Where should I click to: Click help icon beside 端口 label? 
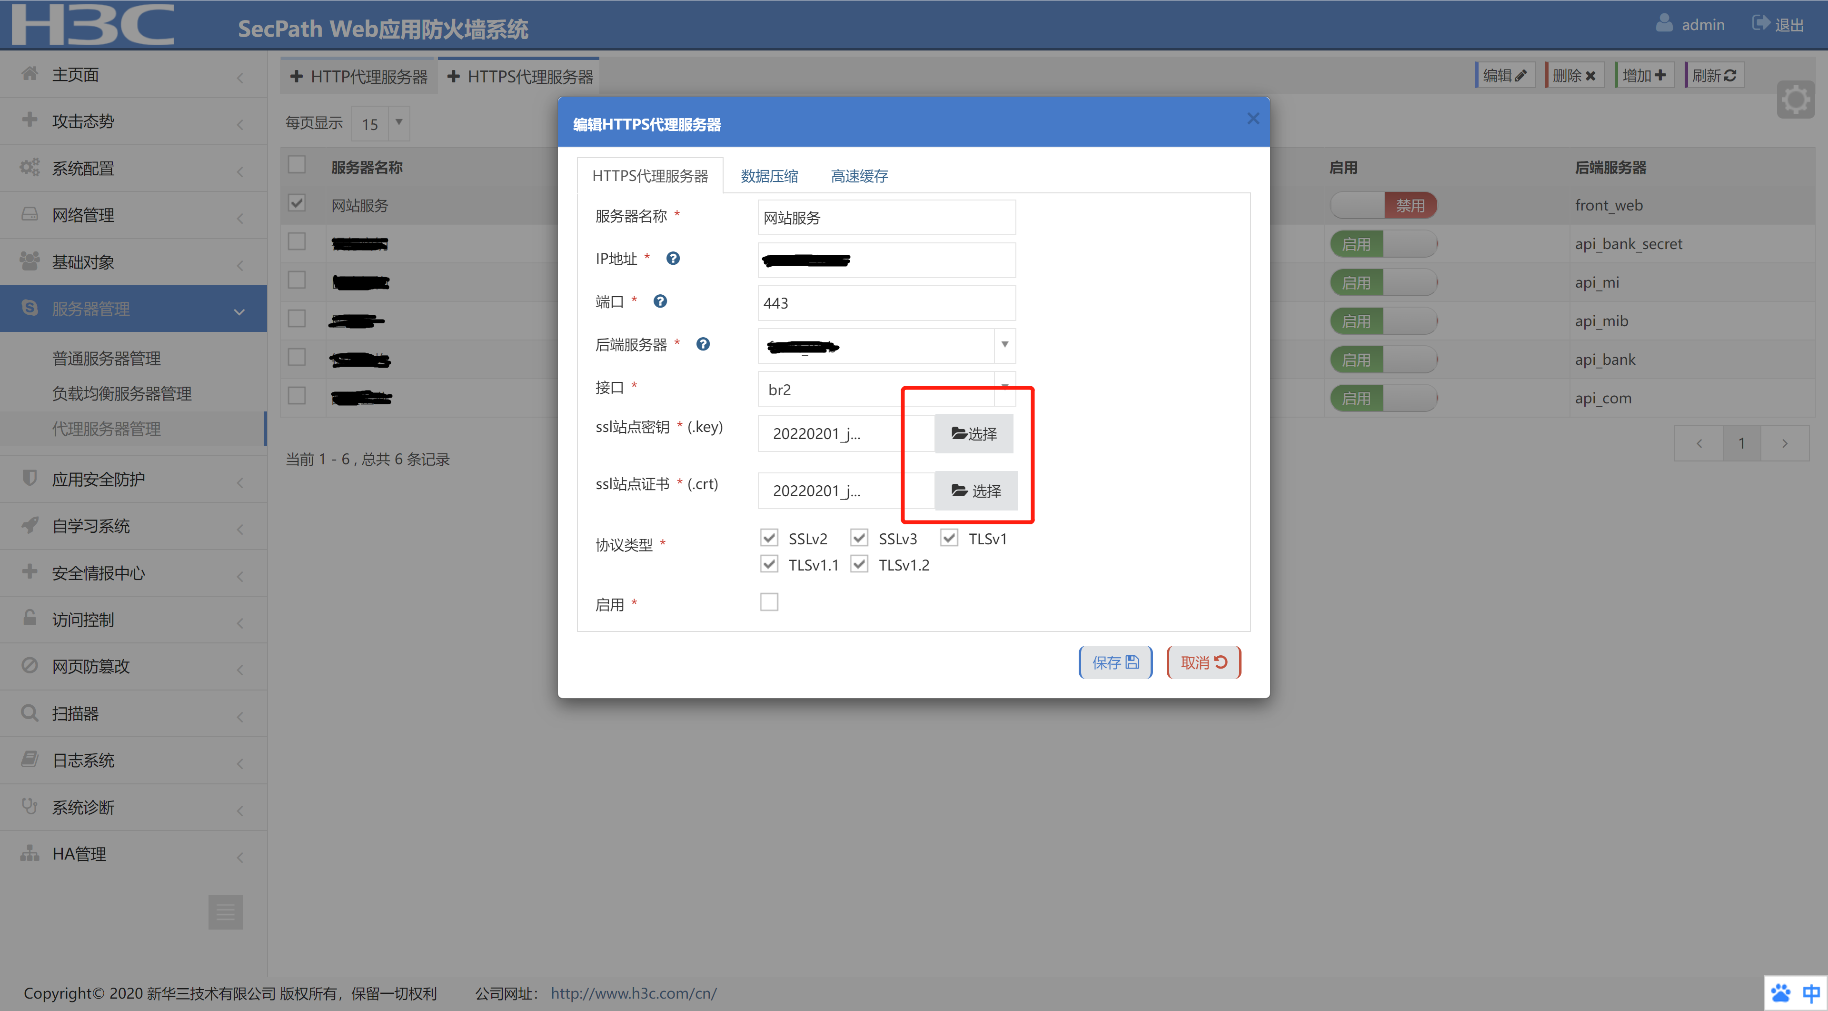click(x=660, y=301)
